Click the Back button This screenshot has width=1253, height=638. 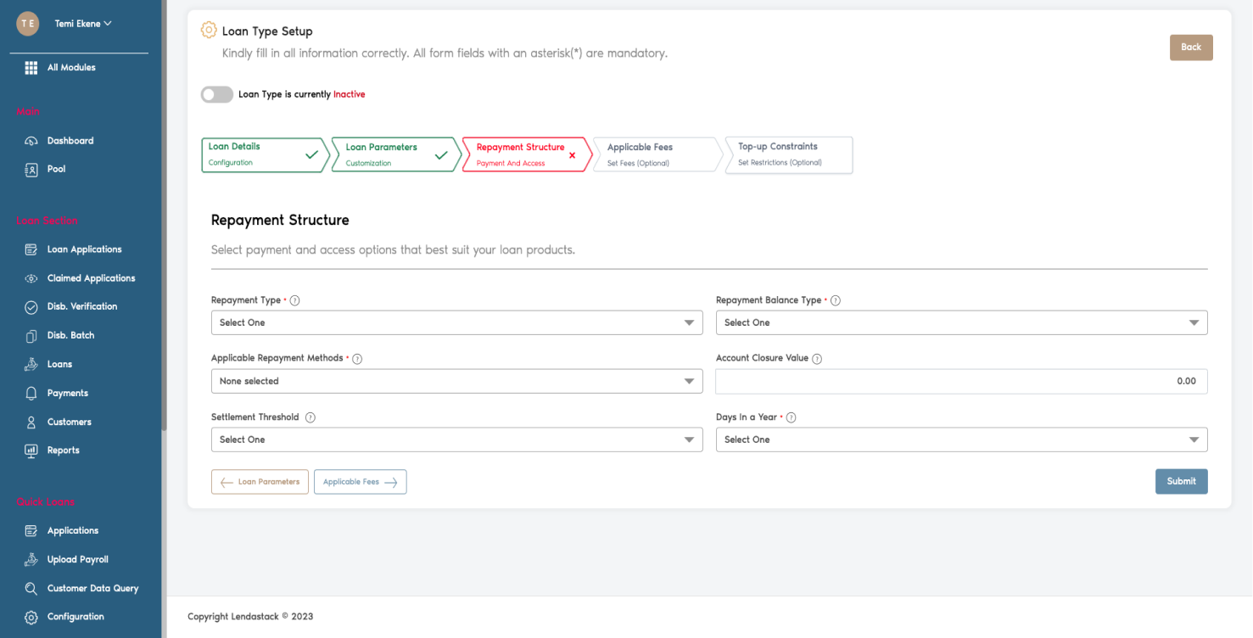pyautogui.click(x=1191, y=48)
